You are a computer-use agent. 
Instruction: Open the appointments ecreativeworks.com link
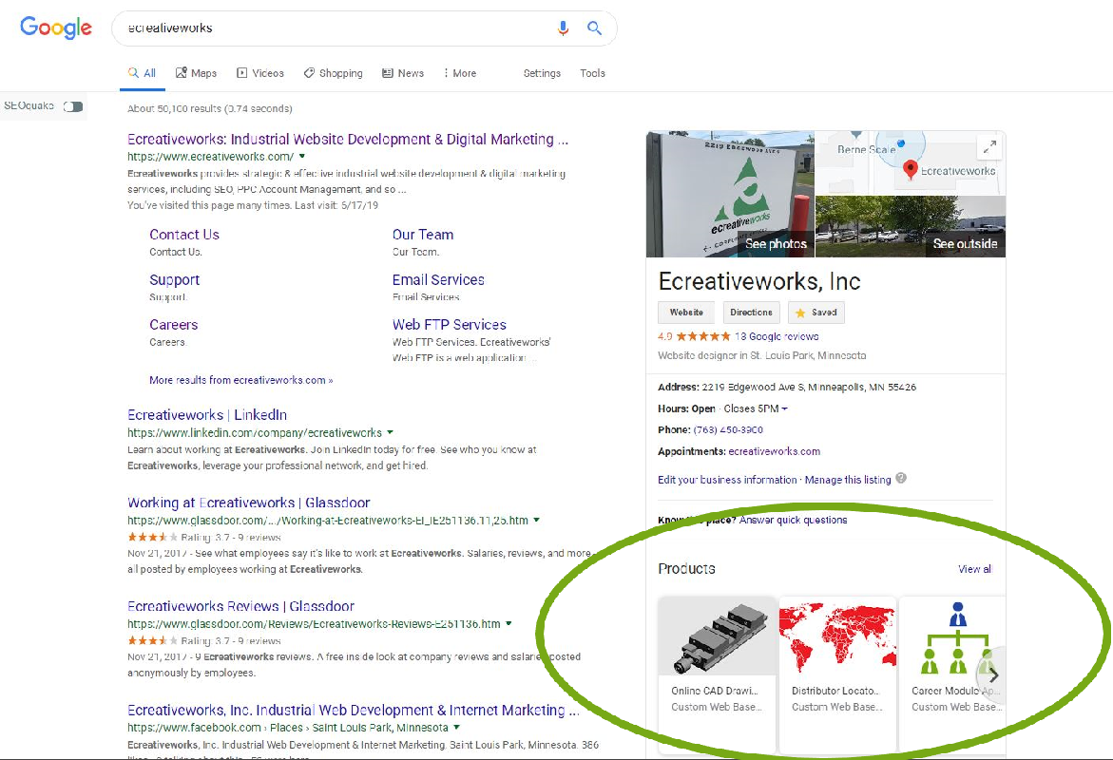pyautogui.click(x=775, y=451)
